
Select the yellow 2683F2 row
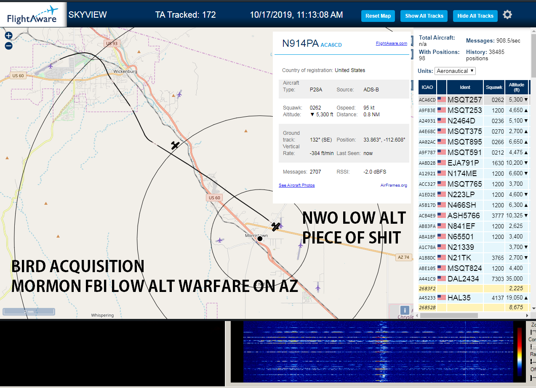[474, 288]
